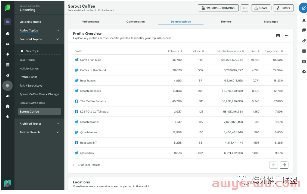Open the 1/1/2023 – 1/31/2023 date picker

[x=218, y=8]
